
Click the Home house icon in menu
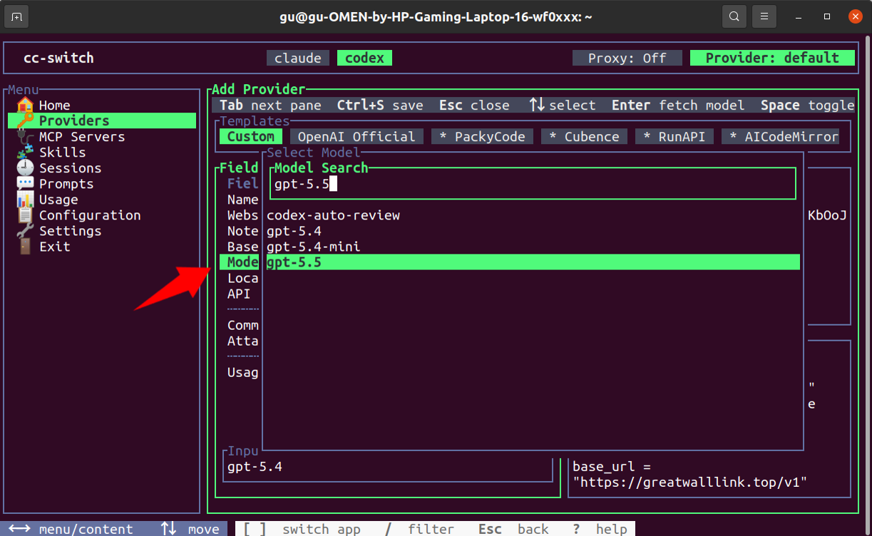[x=25, y=105]
